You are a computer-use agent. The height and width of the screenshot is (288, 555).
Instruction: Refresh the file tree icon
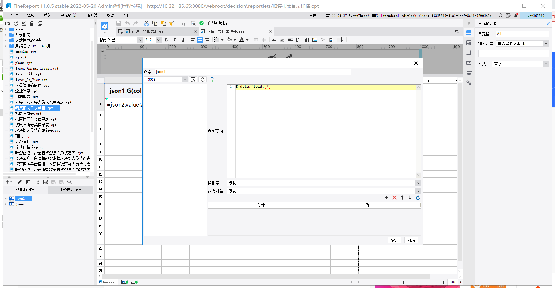coord(16,23)
